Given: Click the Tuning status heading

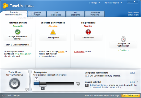Looking at the screenshot, I should pyautogui.click(x=41, y=72).
